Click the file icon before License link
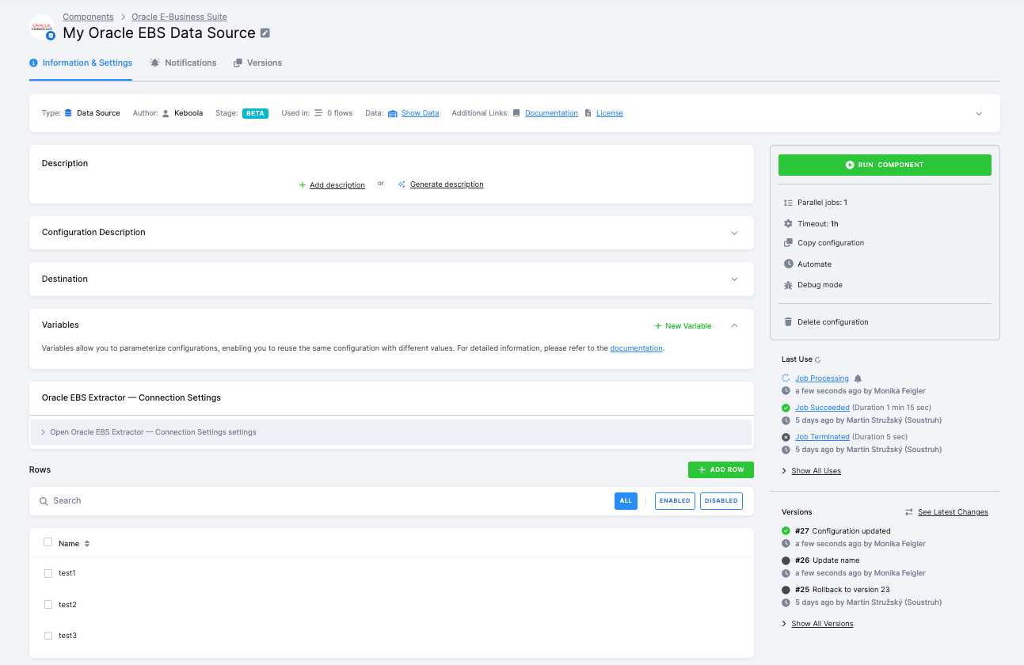Image resolution: width=1024 pixels, height=665 pixels. [x=588, y=113]
